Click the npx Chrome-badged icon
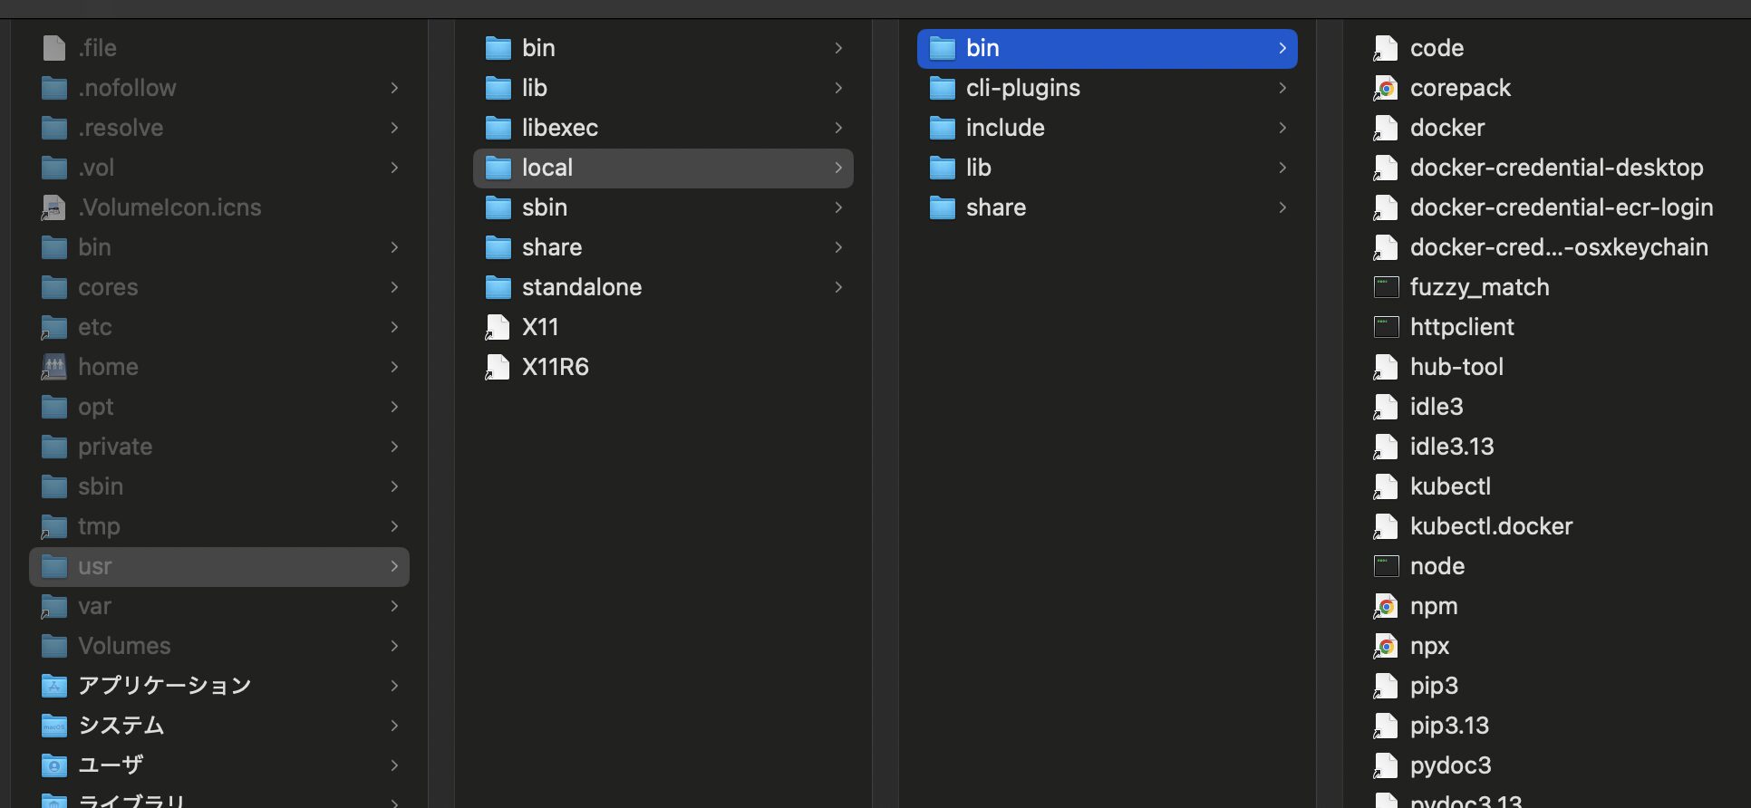 point(1386,646)
